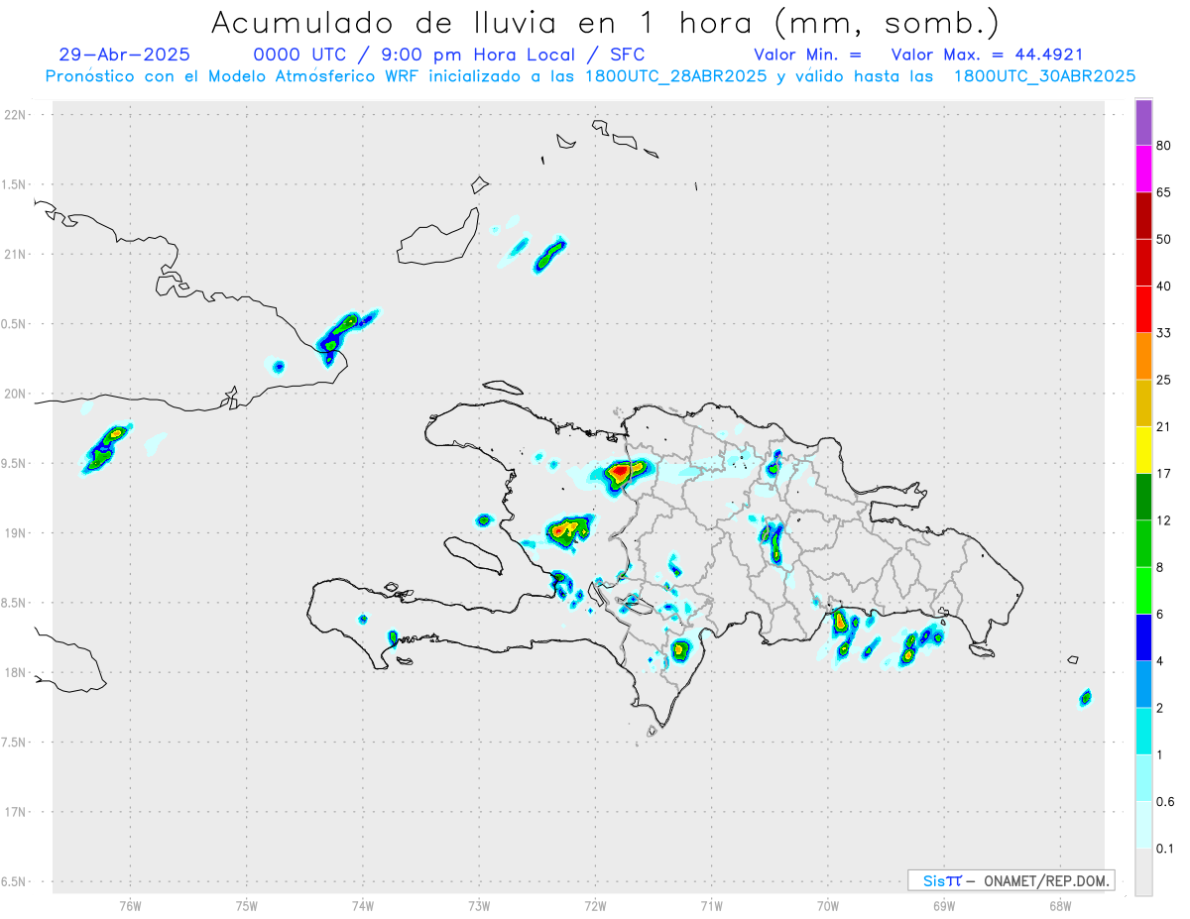Click '0000 UTC / 9:00 pm Hora Local / SFC'
1190x919 pixels.
click(x=449, y=55)
